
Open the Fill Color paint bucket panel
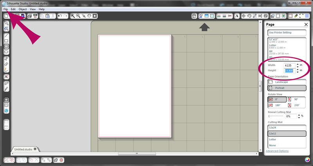click(x=201, y=16)
